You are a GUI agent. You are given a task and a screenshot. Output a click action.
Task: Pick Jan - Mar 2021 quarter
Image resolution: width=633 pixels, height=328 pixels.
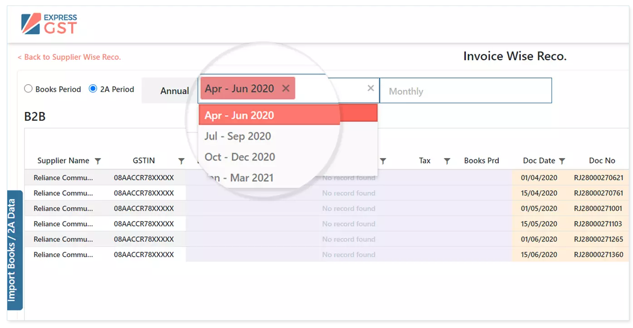(239, 177)
